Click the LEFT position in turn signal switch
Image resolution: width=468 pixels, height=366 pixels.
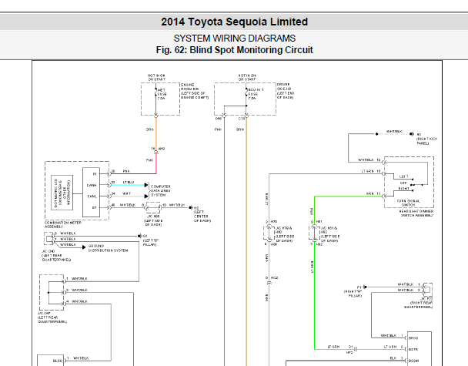403,176
